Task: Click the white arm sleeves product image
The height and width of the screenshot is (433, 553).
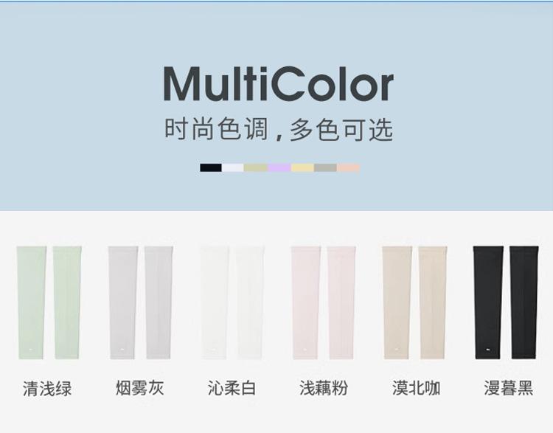Action: tap(232, 302)
